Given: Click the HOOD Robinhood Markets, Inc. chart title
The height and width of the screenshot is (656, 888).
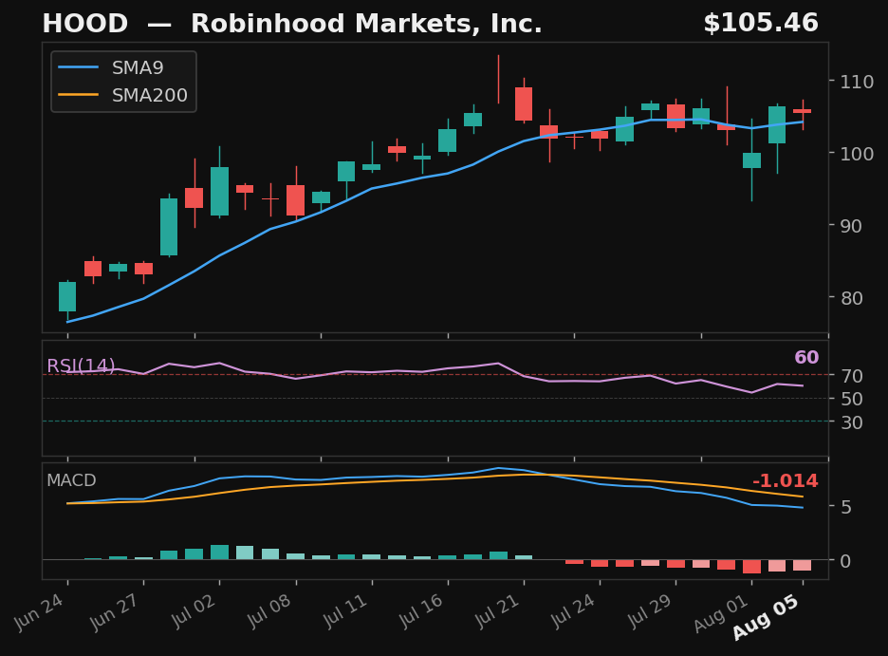Looking at the screenshot, I should pos(292,24).
